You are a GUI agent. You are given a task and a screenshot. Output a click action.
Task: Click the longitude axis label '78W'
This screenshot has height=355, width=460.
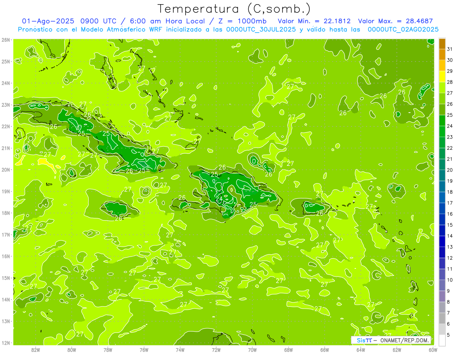point(108,349)
